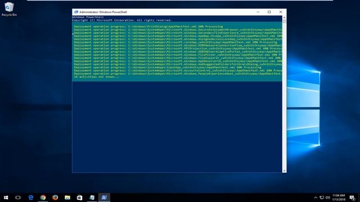Image resolution: width=360 pixels, height=202 pixels.
Task: Open the network status tray icon
Action: click(x=322, y=198)
